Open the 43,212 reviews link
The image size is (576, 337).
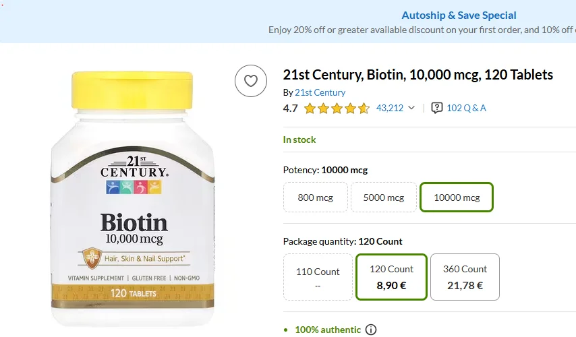tap(390, 108)
